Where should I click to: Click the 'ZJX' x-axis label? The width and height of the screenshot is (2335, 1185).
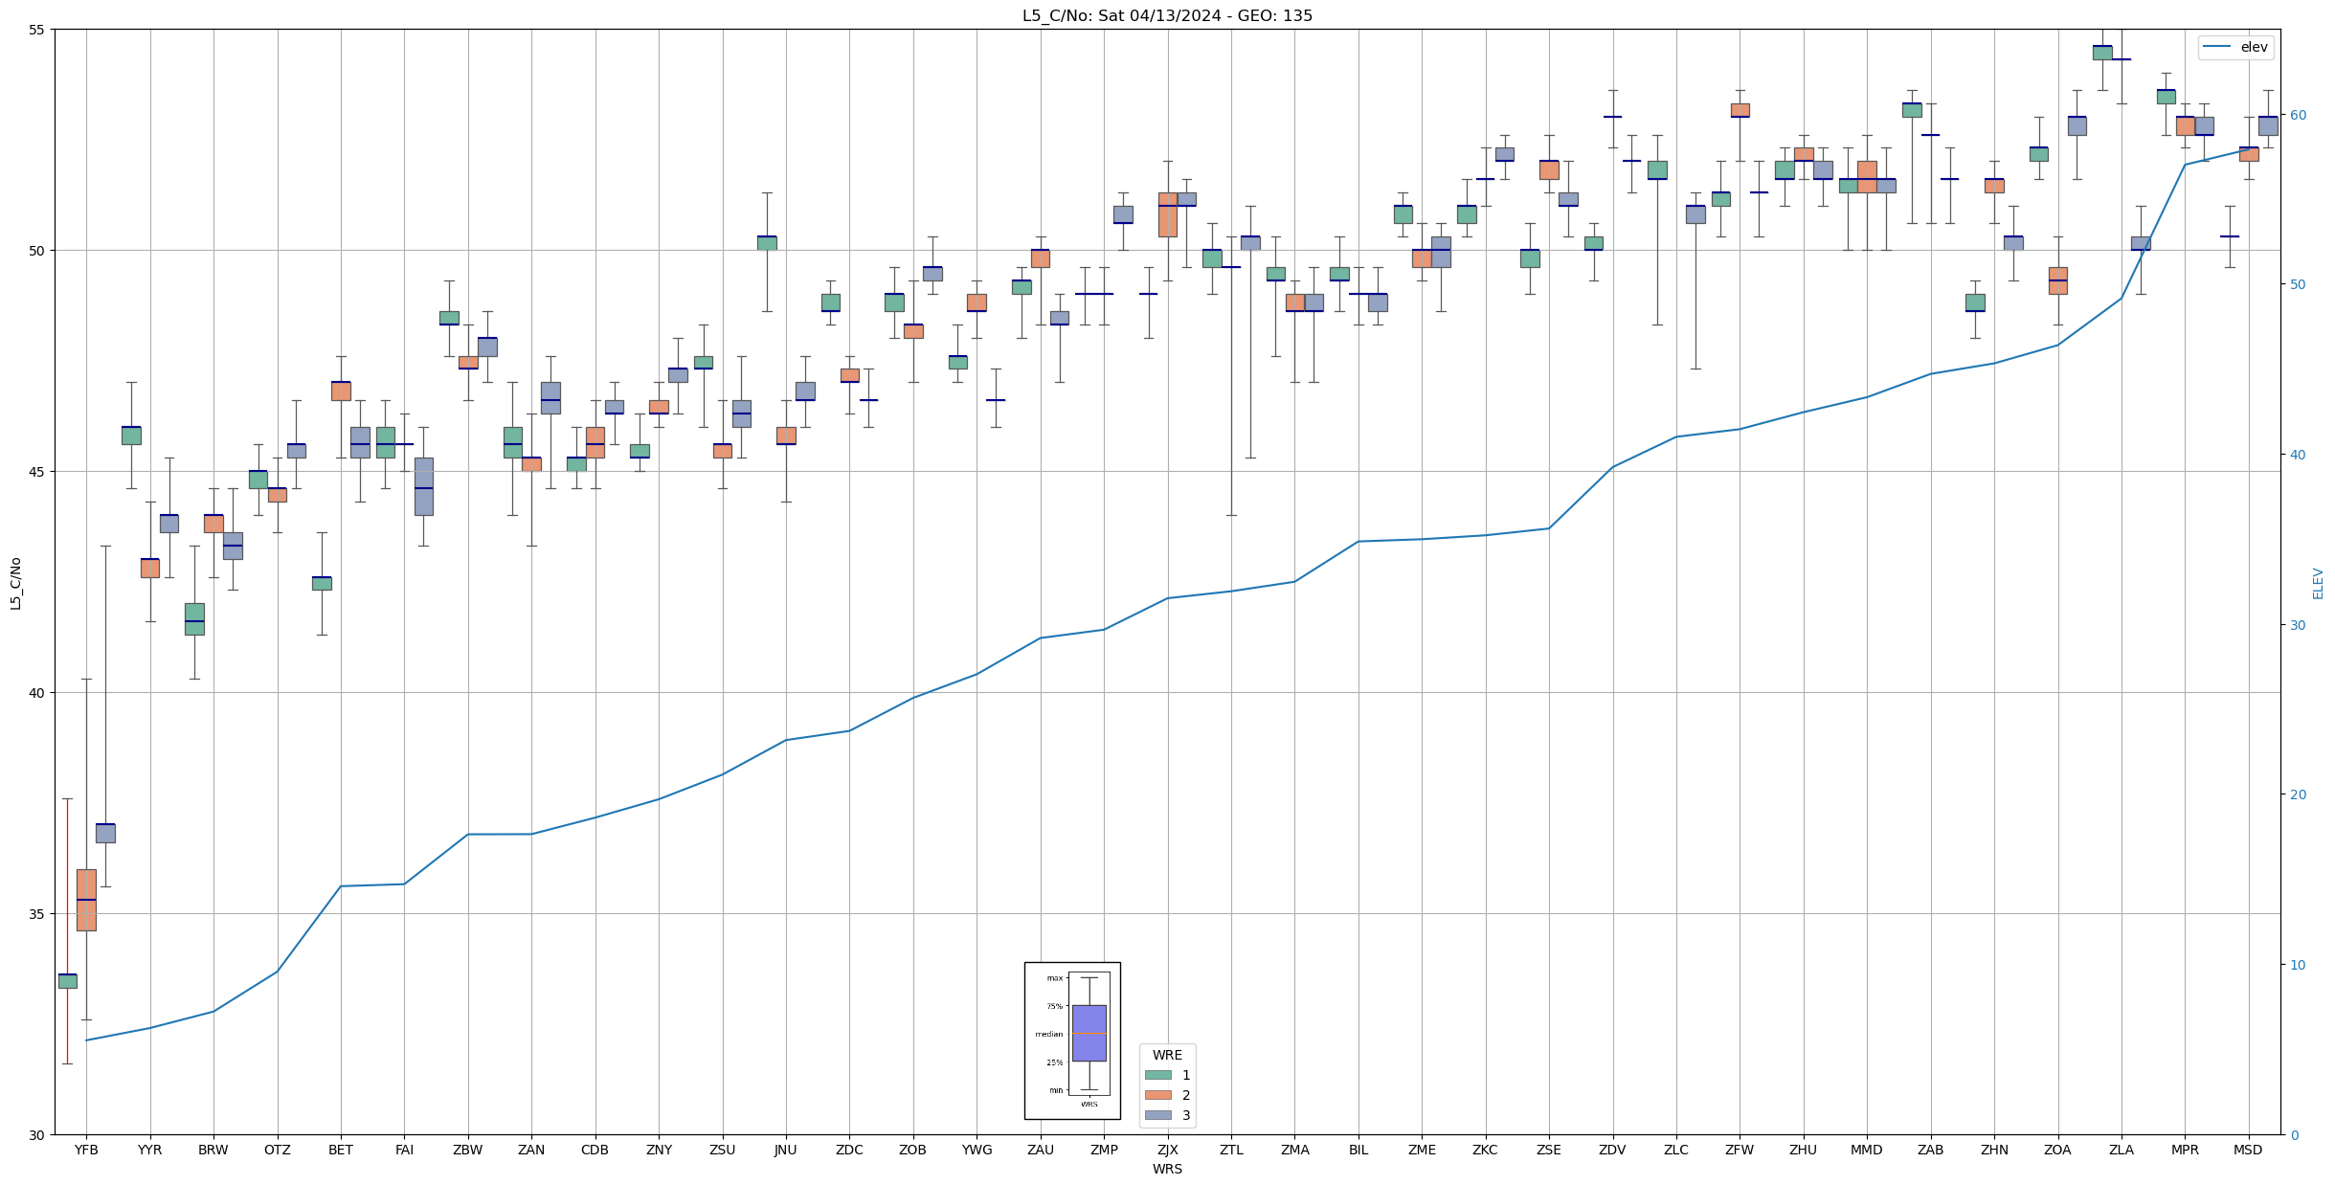pyautogui.click(x=1168, y=1151)
